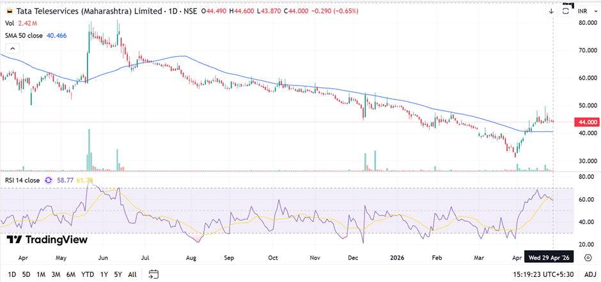The height and width of the screenshot is (282, 601).
Task: Open the timezone selector showing UTC+5:30
Action: [545, 274]
